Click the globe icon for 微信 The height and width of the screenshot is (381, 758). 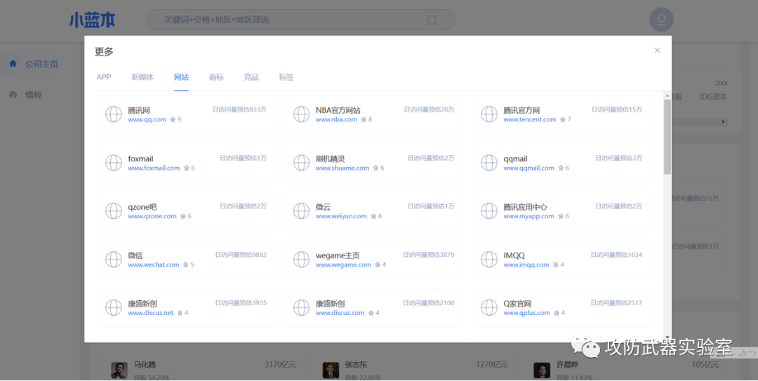point(114,260)
